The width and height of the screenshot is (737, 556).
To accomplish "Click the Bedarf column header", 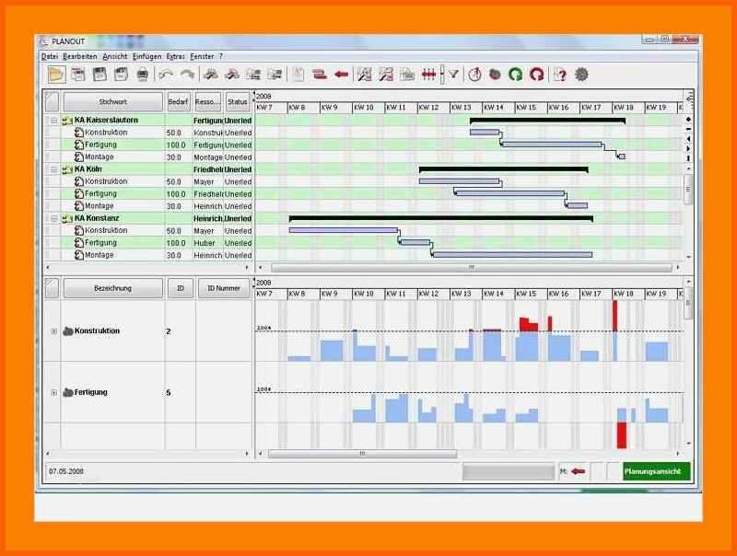I will (178, 101).
